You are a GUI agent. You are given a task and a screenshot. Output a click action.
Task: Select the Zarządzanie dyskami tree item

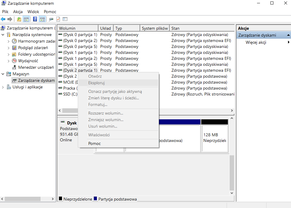click(33, 80)
